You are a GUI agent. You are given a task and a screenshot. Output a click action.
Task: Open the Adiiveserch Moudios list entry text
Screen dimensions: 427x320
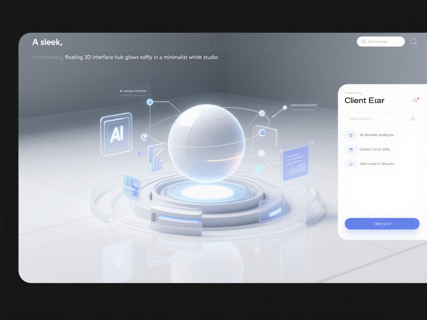pyautogui.click(x=377, y=164)
